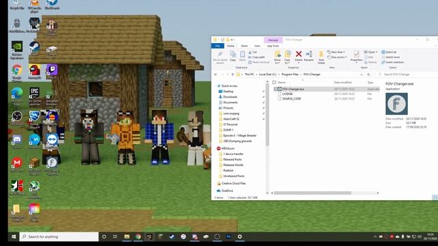This screenshot has height=246, width=438.
Task: Click Edit in the Open group
Action: click(369, 57)
